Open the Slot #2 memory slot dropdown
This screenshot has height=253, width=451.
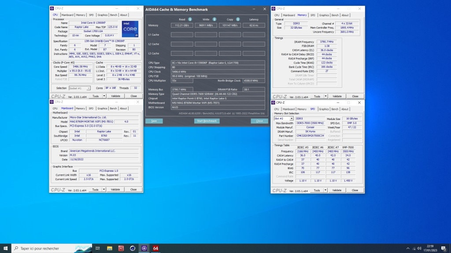pyautogui.click(x=291, y=118)
